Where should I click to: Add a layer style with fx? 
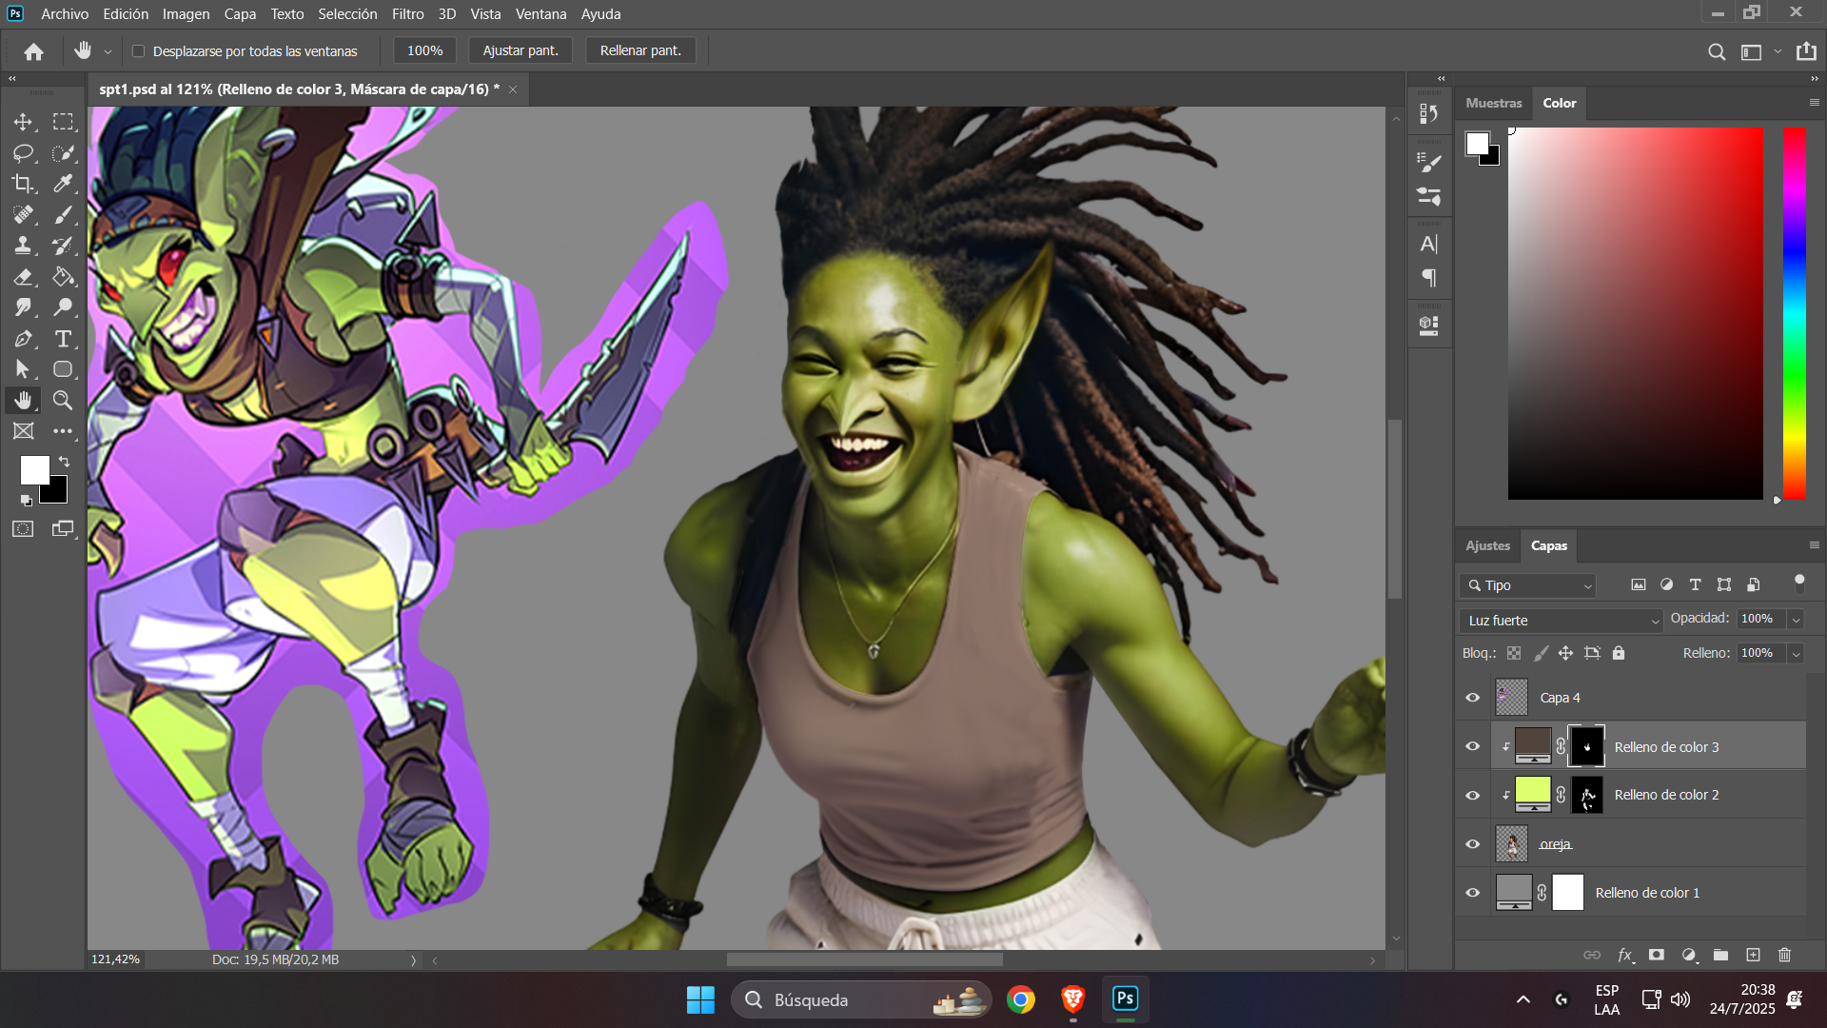pos(1625,955)
